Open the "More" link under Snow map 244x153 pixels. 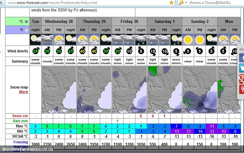point(23,92)
